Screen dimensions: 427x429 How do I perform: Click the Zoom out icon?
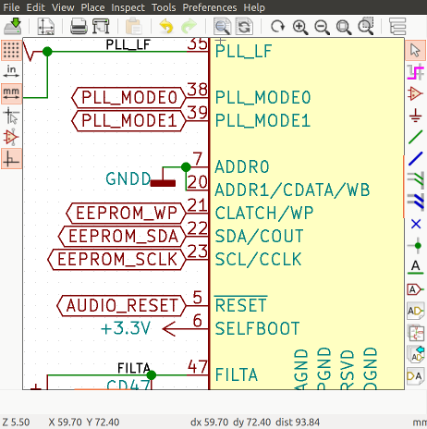coord(322,27)
